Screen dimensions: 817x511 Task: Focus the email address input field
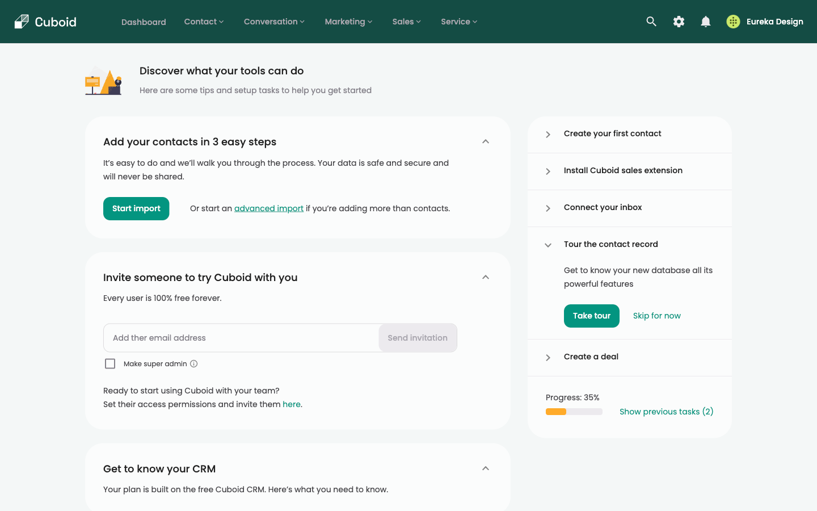[241, 338]
